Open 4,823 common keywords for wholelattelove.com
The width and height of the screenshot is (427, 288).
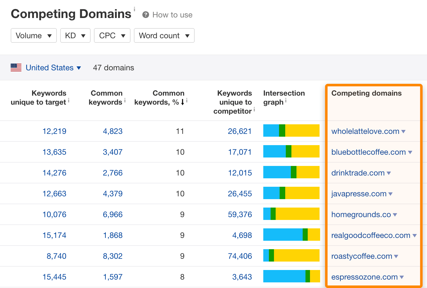113,131
